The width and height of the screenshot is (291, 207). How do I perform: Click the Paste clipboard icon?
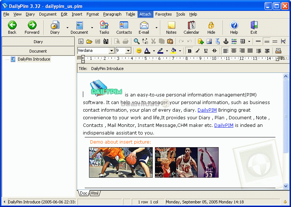(170, 41)
